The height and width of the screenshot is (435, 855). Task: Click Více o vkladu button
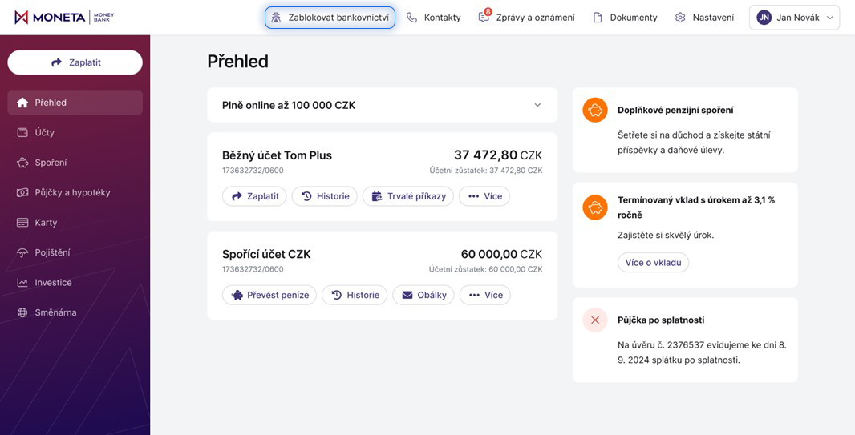coord(653,263)
